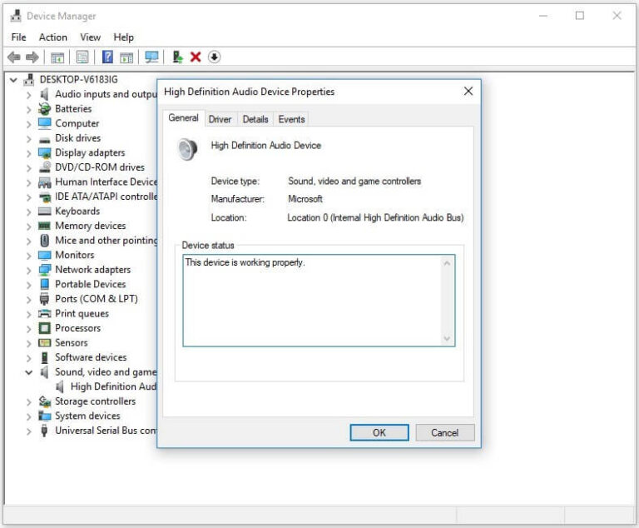Screen dimensions: 639x528
Task: Click the Properties toolbar icon
Action: coord(82,57)
